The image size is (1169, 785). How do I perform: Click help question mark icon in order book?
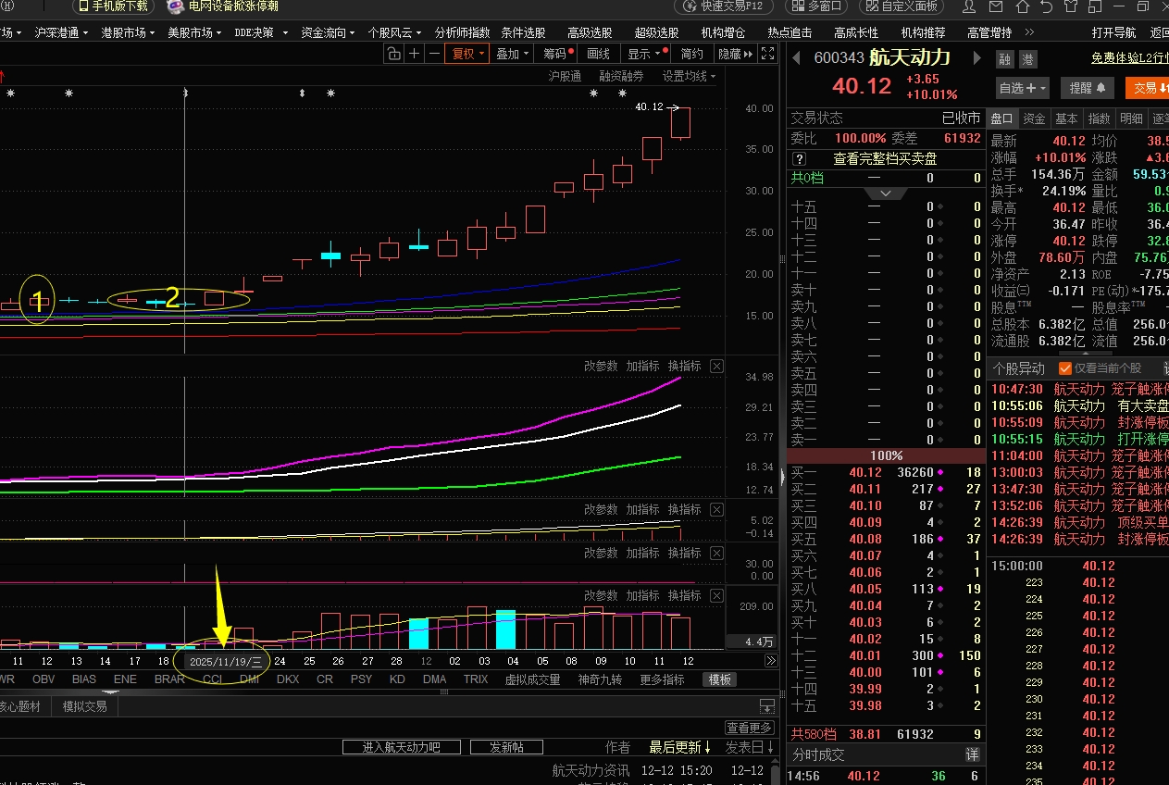799,159
